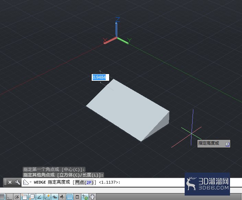Select the gray wedge solid

point(128,110)
